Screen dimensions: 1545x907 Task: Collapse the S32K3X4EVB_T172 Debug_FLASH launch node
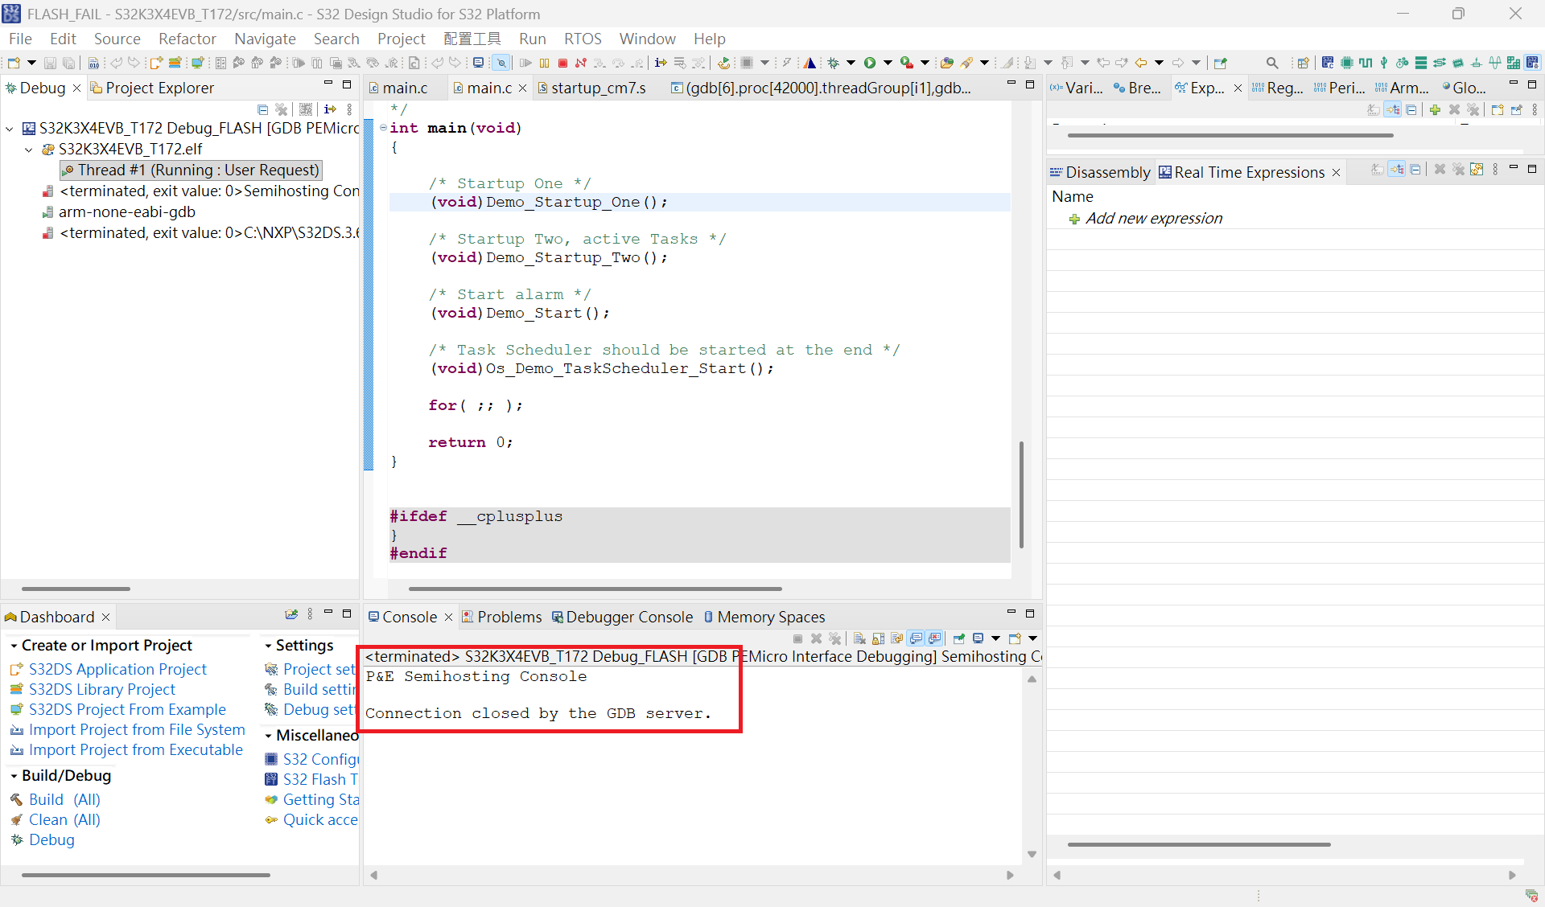click(10, 129)
